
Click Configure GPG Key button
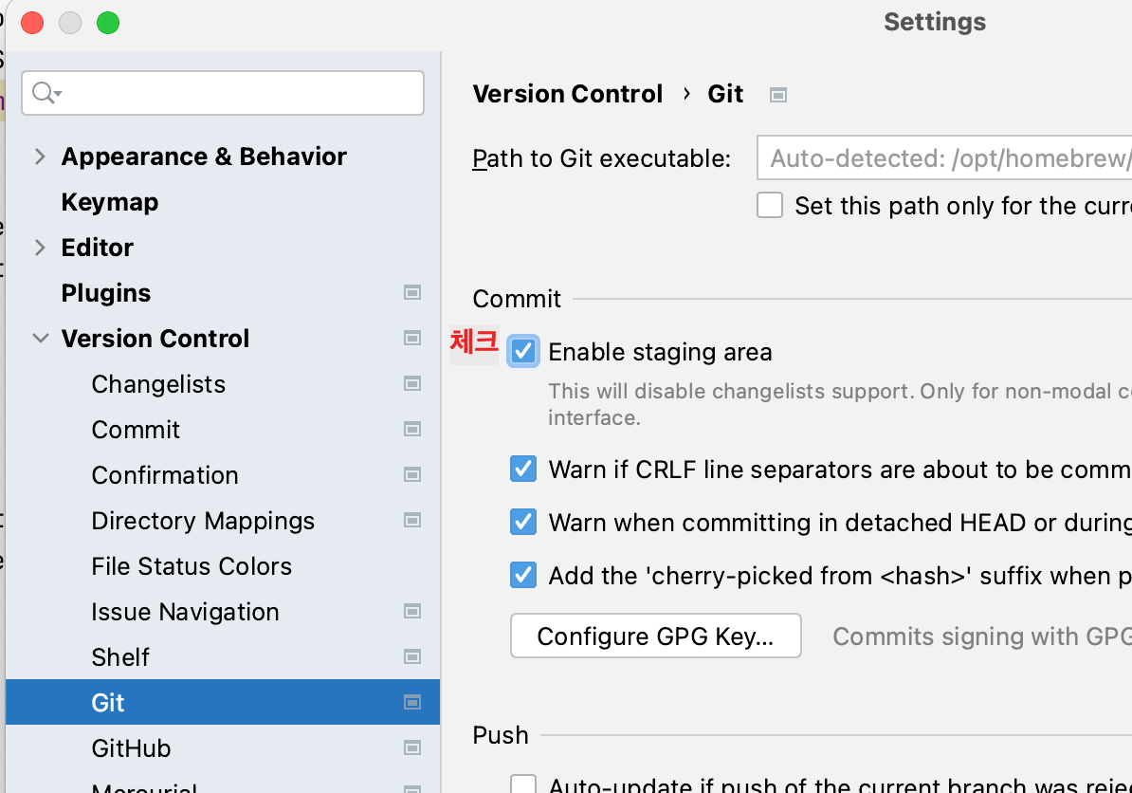click(x=655, y=636)
